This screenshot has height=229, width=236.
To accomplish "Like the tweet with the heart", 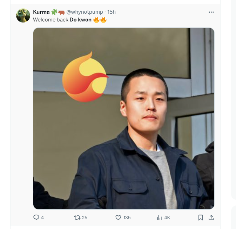I will click(119, 217).
